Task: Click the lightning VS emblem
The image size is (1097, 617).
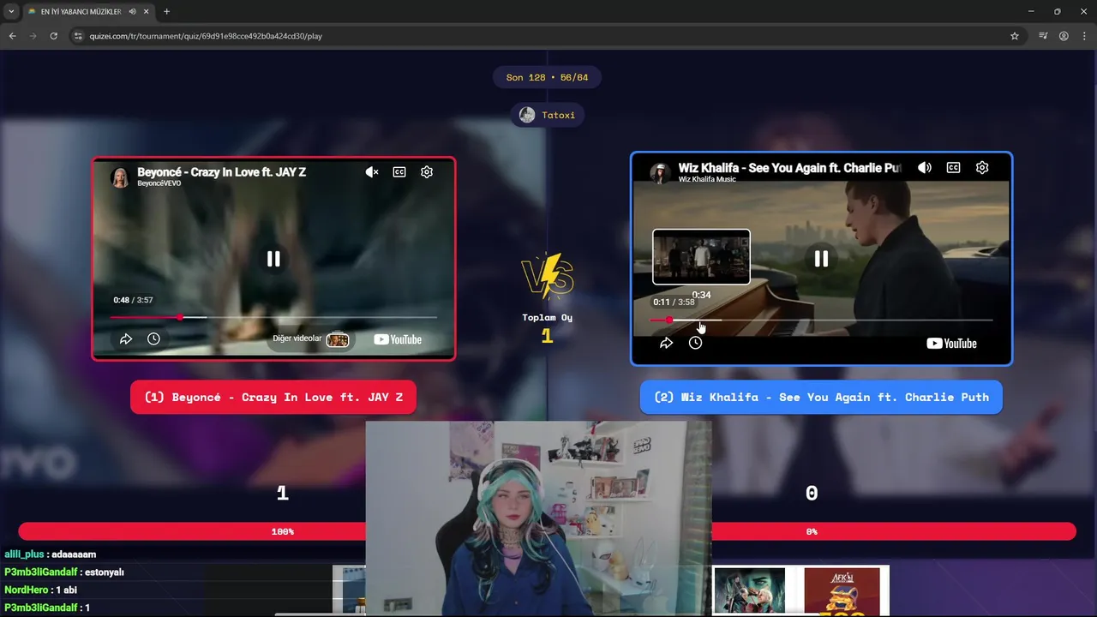Action: pos(548,276)
